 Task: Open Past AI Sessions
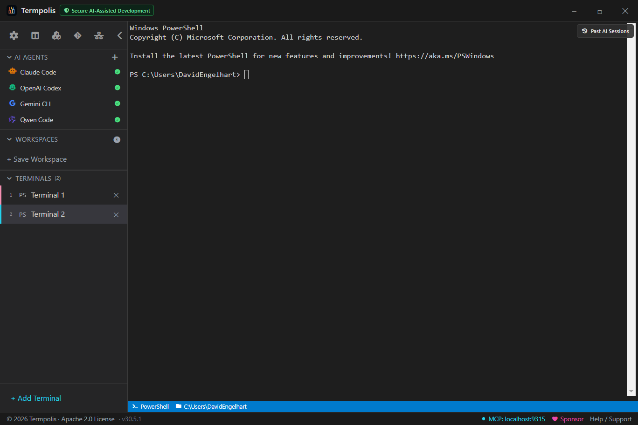click(x=605, y=31)
